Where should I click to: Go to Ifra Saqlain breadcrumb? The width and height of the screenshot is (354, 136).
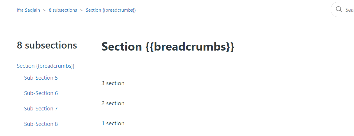(28, 10)
